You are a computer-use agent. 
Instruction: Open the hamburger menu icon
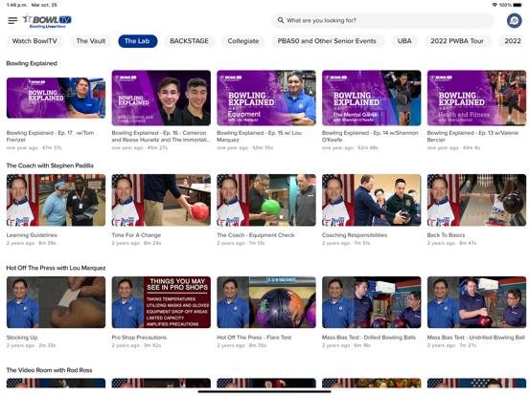pyautogui.click(x=12, y=21)
